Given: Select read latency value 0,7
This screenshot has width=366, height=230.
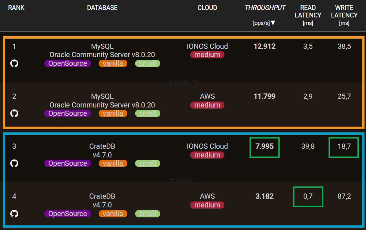Looking at the screenshot, I should [308, 196].
